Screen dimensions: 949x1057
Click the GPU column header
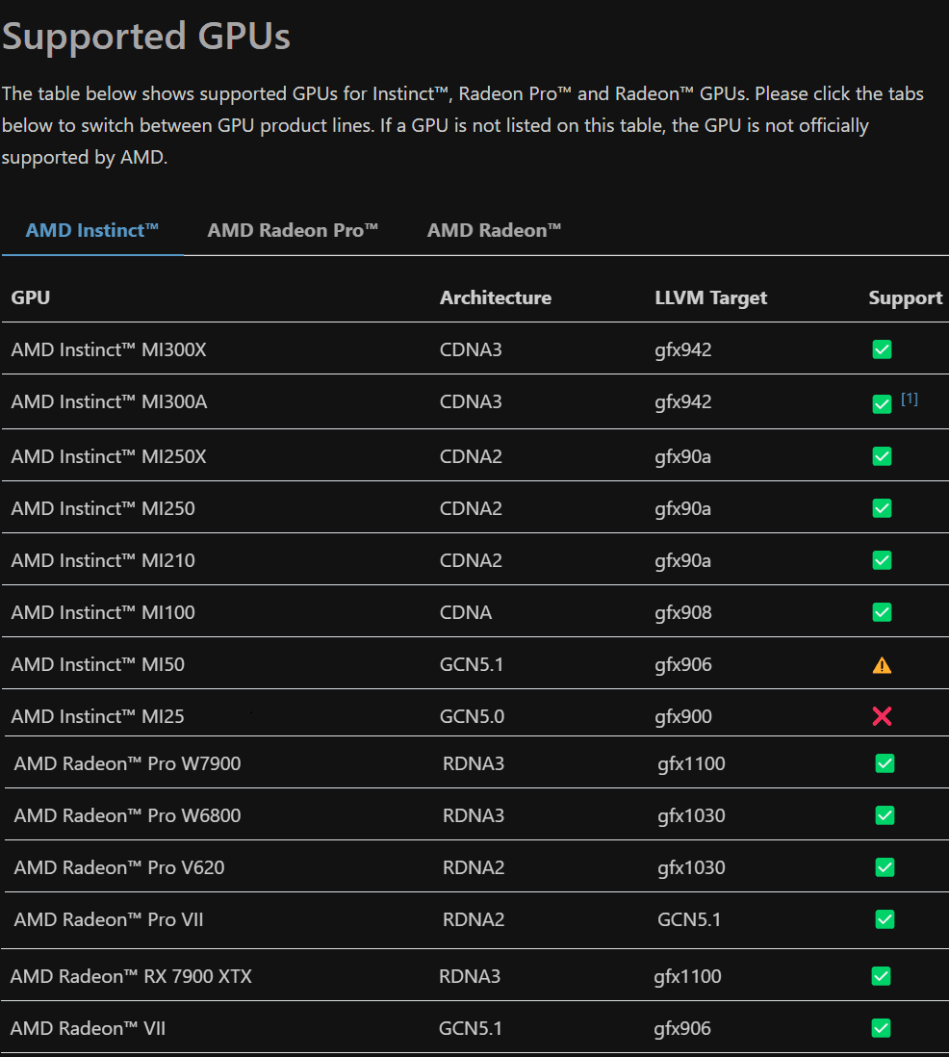point(30,297)
